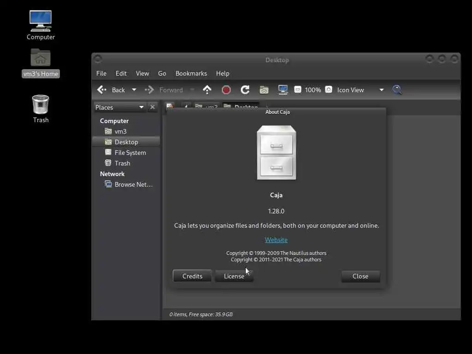Open the Go menu
This screenshot has height=354, width=472.
point(162,73)
